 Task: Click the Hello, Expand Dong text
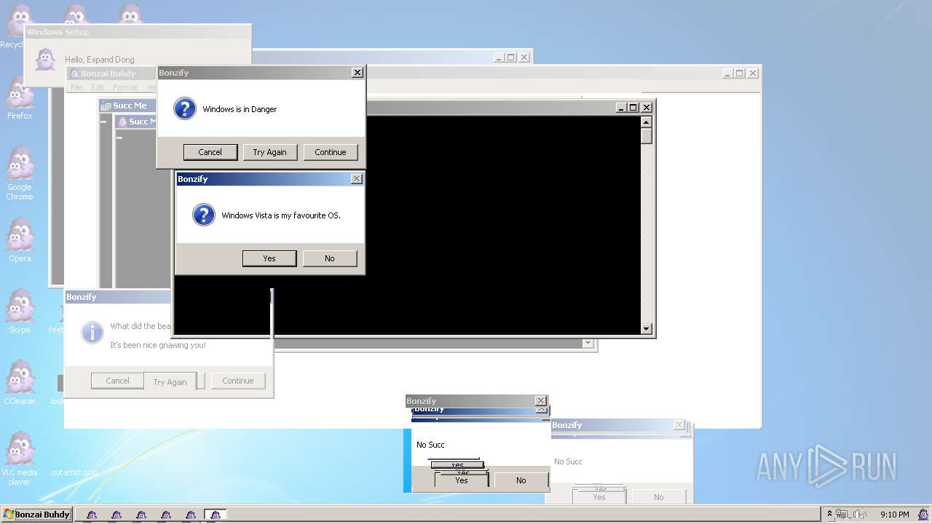tap(99, 60)
